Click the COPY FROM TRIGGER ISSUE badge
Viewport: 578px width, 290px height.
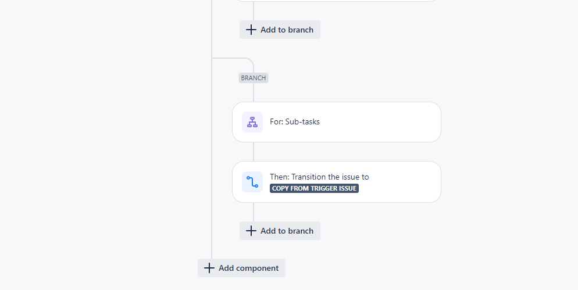click(x=314, y=188)
